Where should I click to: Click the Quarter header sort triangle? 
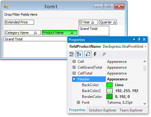point(114,22)
